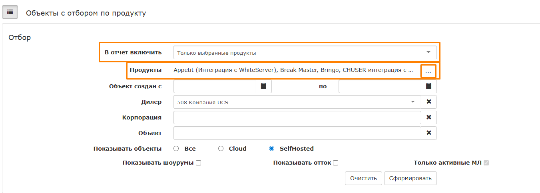Open product selection with ellipsis button
Viewport: 540px width, 193px height.
tap(428, 71)
